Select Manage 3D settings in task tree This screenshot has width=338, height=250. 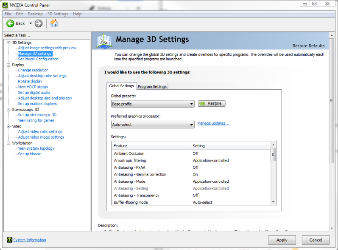[35, 54]
